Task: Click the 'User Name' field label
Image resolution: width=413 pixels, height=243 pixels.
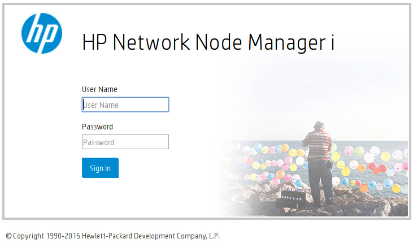Action: (99, 89)
